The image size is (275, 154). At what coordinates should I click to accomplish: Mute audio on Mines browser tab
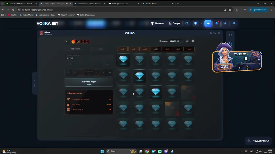pos(67,4)
